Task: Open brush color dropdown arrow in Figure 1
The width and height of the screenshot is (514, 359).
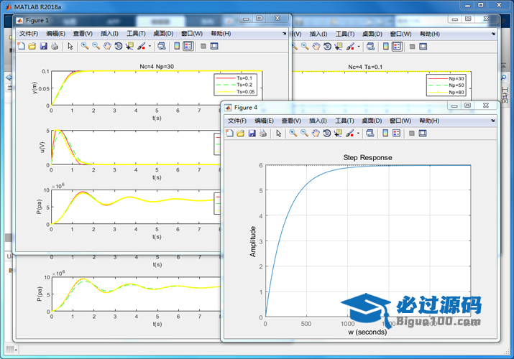Action: pos(150,46)
